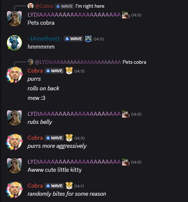Viewport: 188px width, 202px height.
Task: Click the tiger emoji badge on purrs message
Action: pos(69,71)
